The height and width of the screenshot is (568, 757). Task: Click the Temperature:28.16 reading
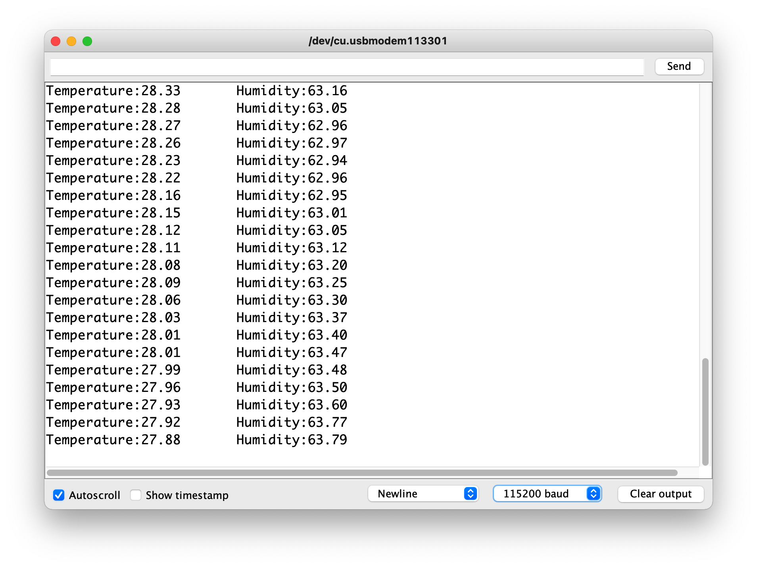coord(113,196)
